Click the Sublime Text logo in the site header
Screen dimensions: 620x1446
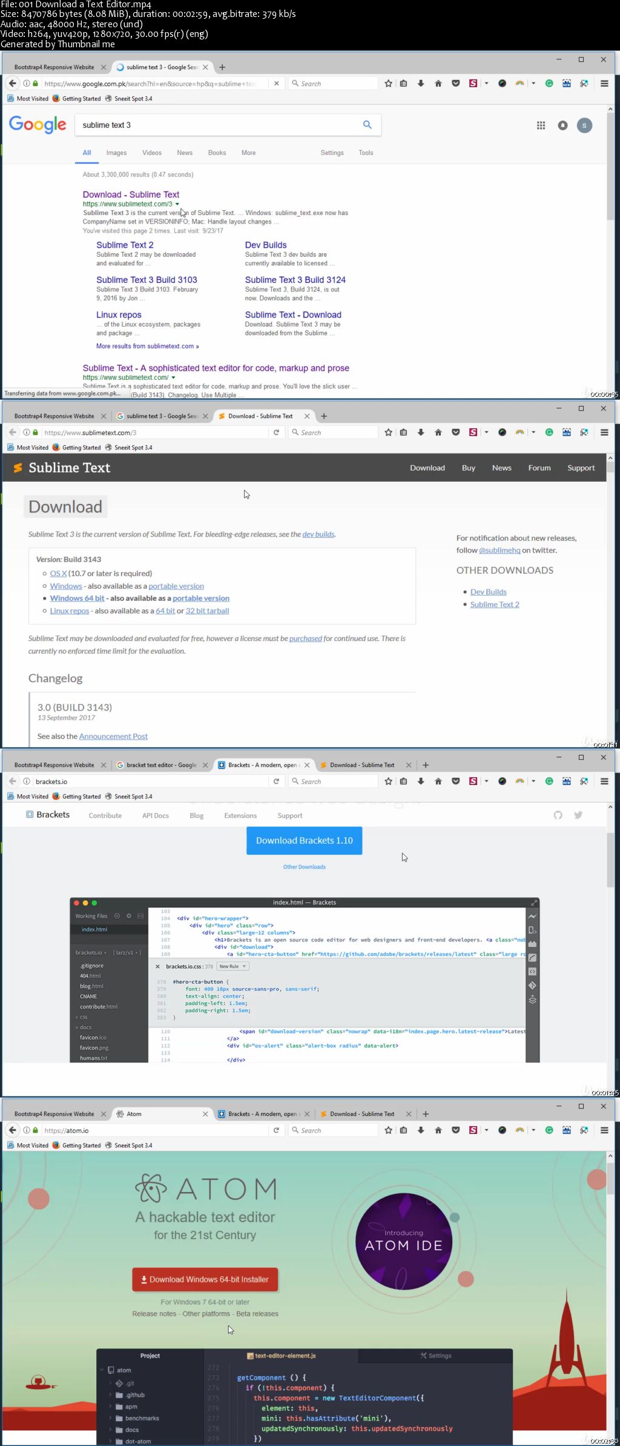(62, 468)
